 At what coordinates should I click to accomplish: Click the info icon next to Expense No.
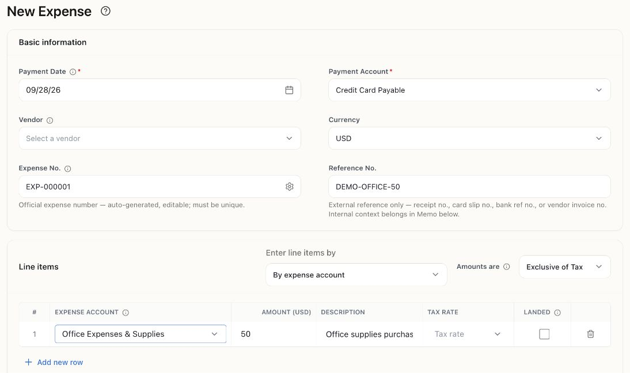tap(67, 169)
